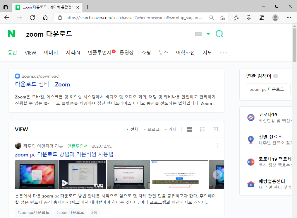297x218 pixels.
Task: Open the post options three-dot menu
Action: pos(217,146)
